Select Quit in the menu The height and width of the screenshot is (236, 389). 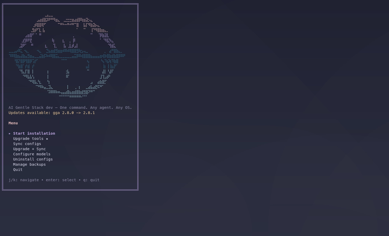coord(18,170)
